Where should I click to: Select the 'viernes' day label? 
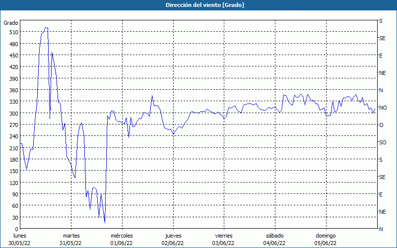[224, 236]
